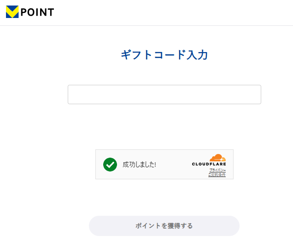
Task: Click the 成功しました! verification message
Action: tap(139, 165)
